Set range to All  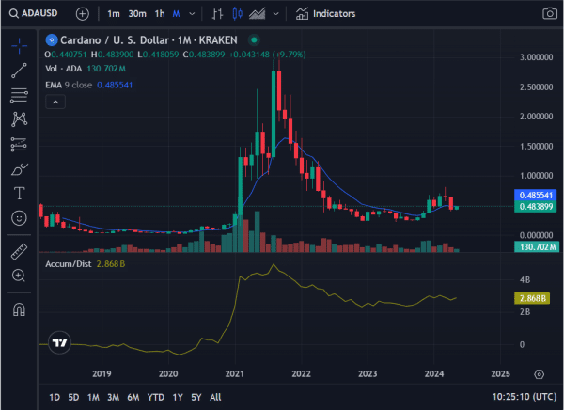pyautogui.click(x=215, y=397)
